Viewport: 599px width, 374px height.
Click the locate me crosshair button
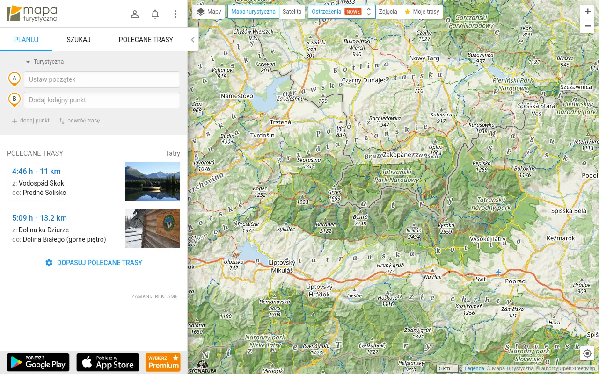coord(587,353)
